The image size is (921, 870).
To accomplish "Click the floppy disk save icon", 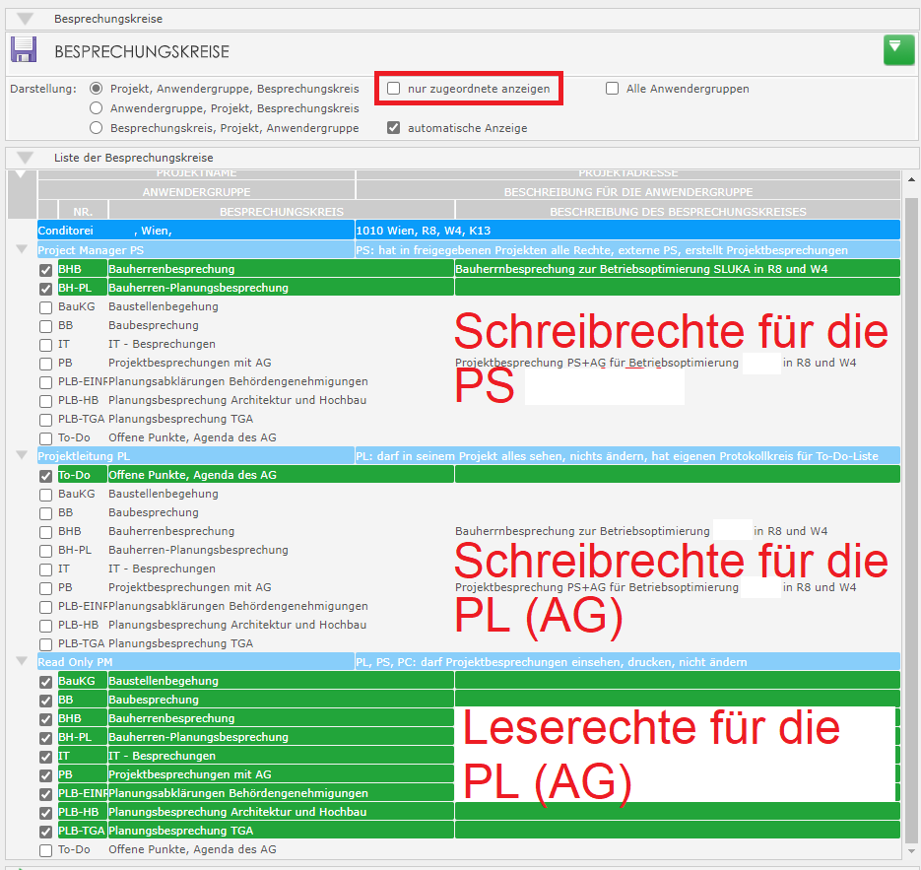I will [24, 49].
